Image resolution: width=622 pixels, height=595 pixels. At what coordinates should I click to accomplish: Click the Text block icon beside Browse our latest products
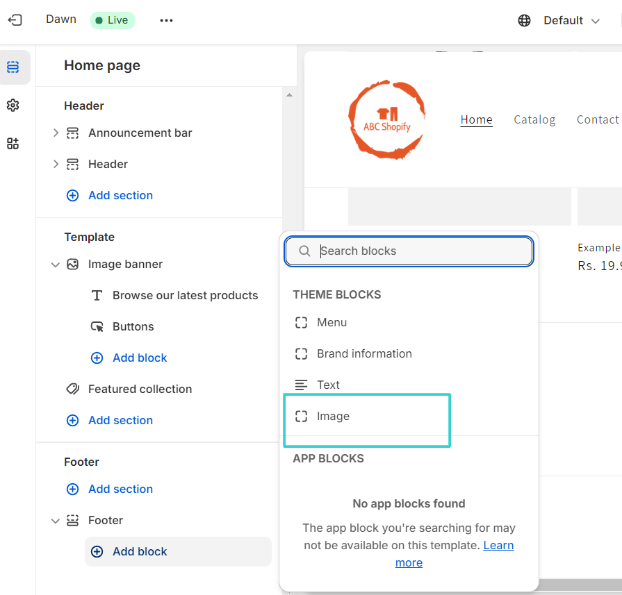tap(97, 295)
